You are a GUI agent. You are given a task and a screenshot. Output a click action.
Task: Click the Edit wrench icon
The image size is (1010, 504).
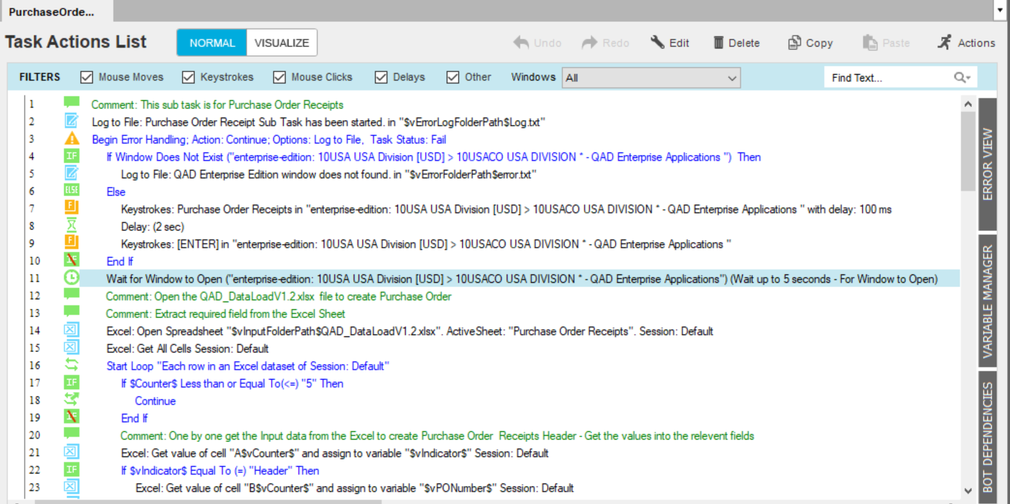pos(657,43)
